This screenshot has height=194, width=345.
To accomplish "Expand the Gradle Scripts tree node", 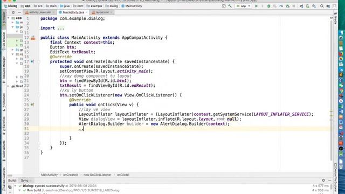I will click(x=9, y=86).
